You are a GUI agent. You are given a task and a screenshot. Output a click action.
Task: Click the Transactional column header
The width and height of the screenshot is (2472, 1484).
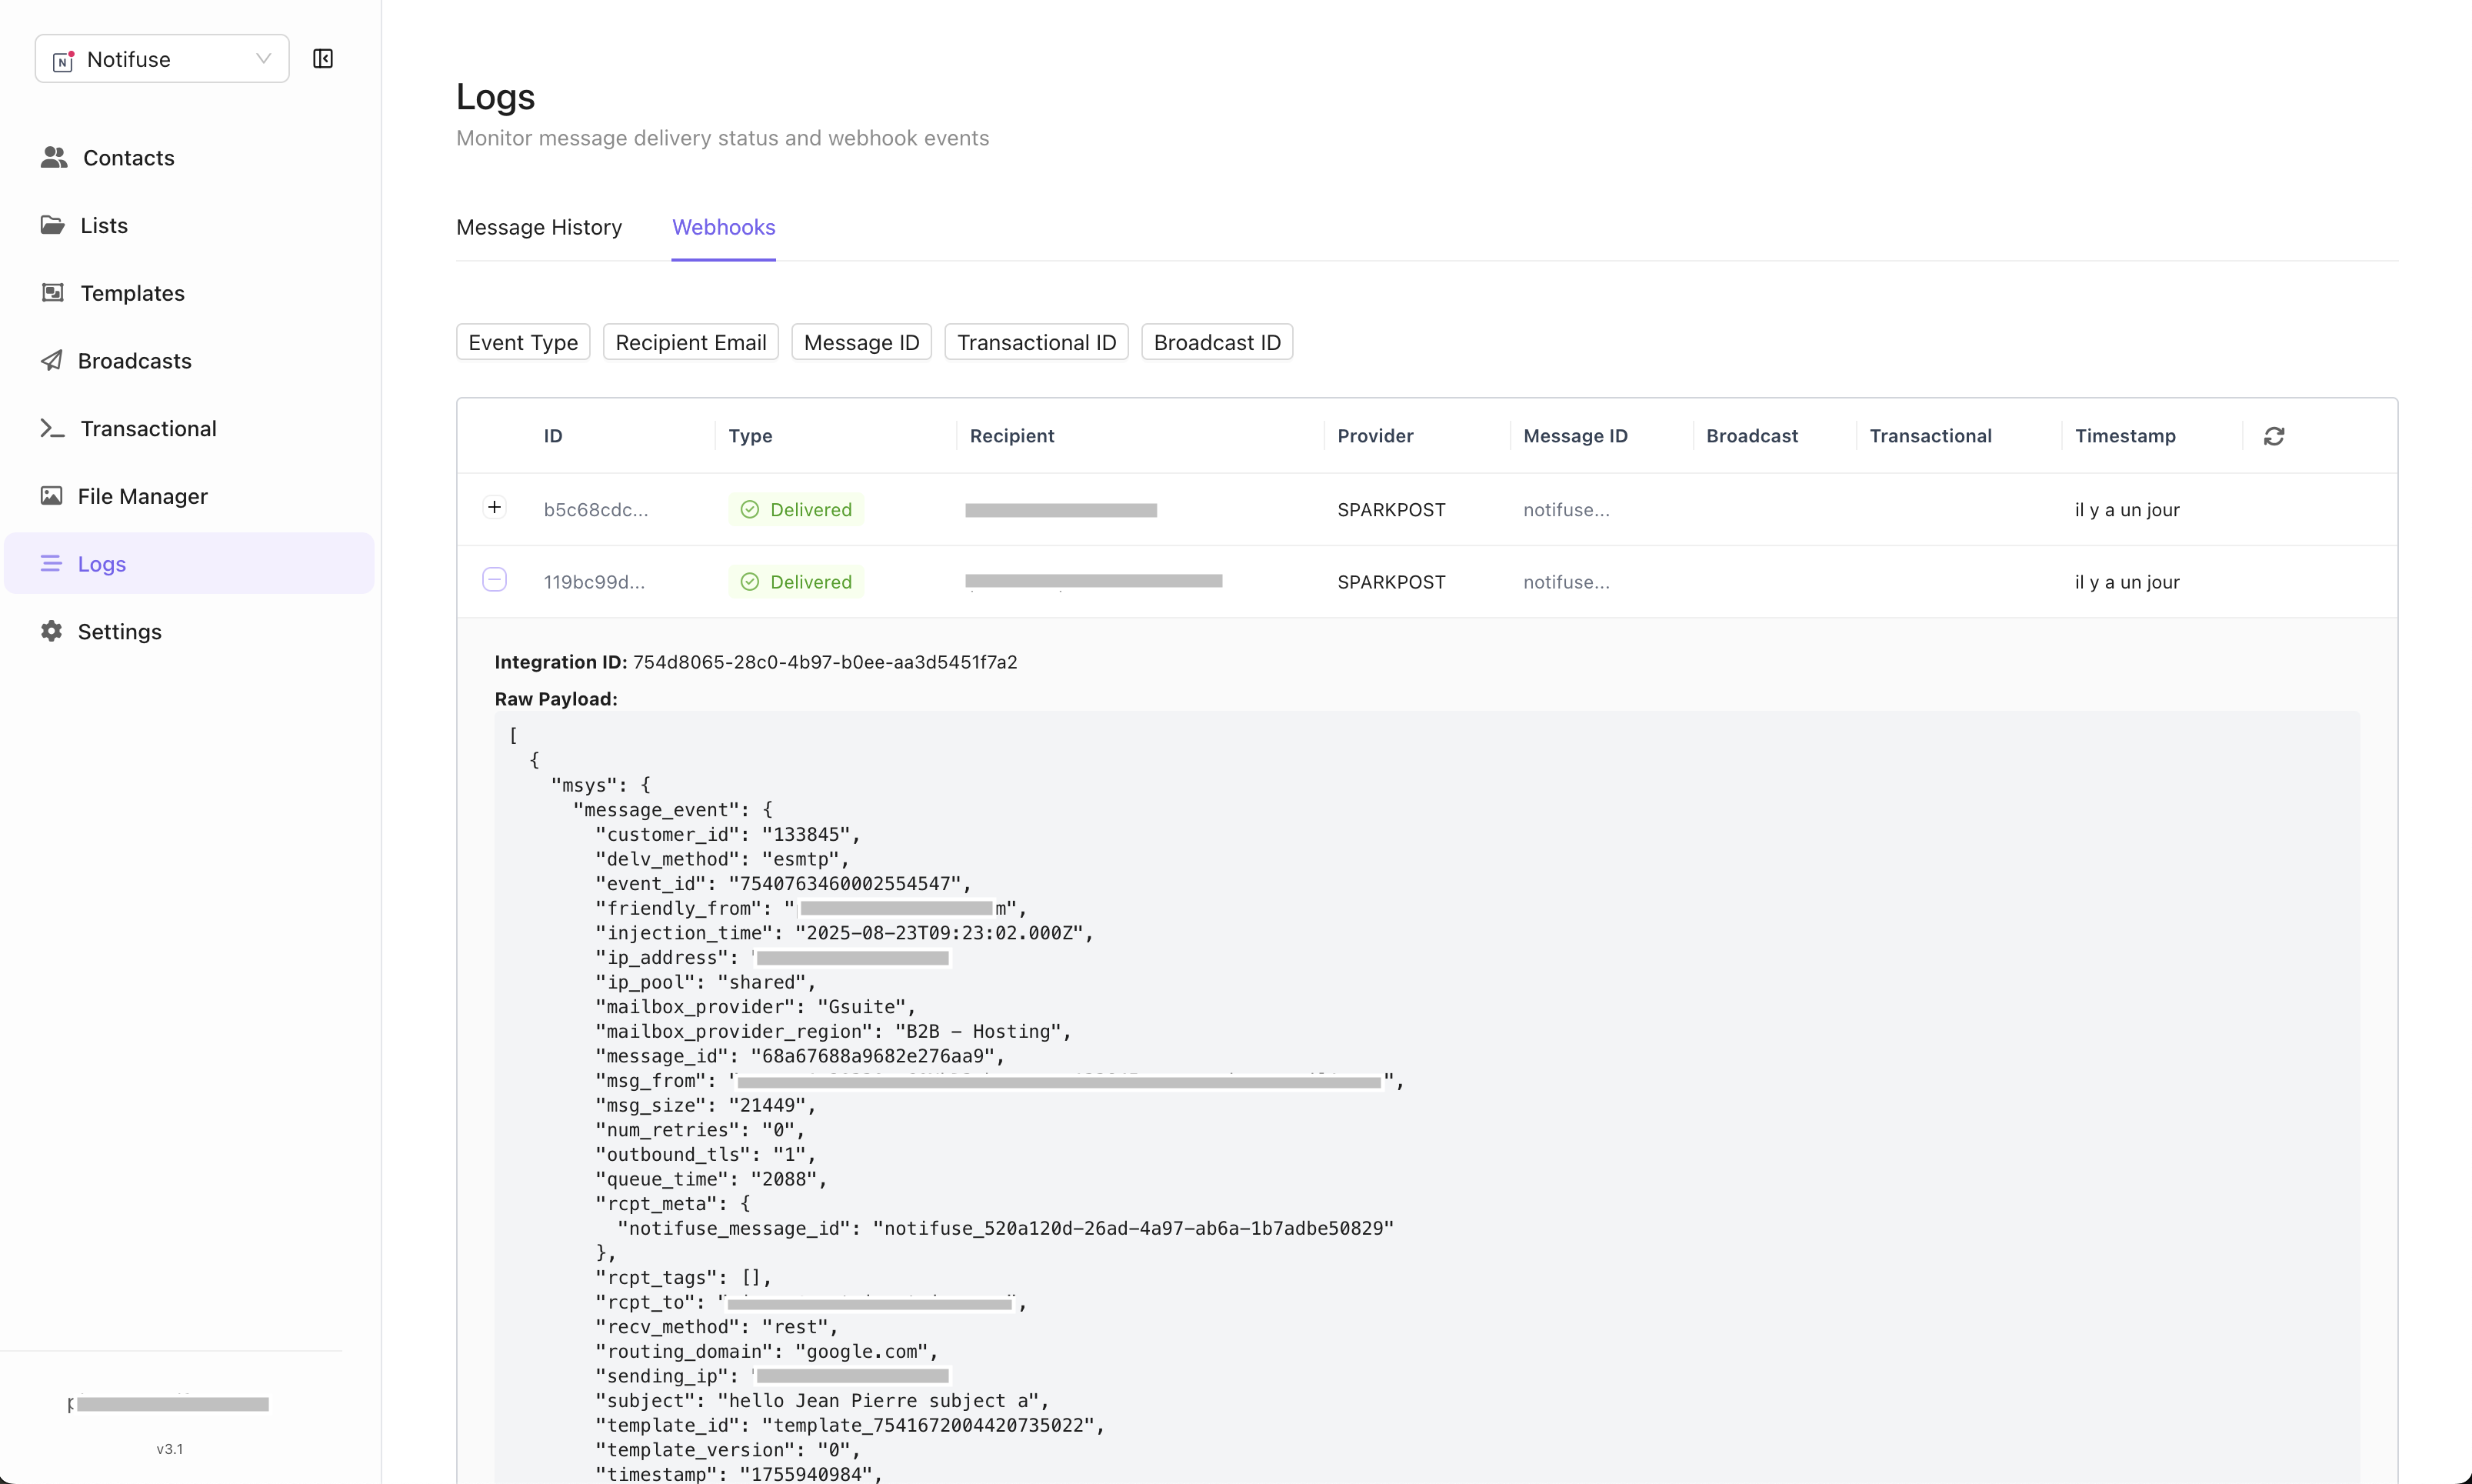coord(1931,436)
